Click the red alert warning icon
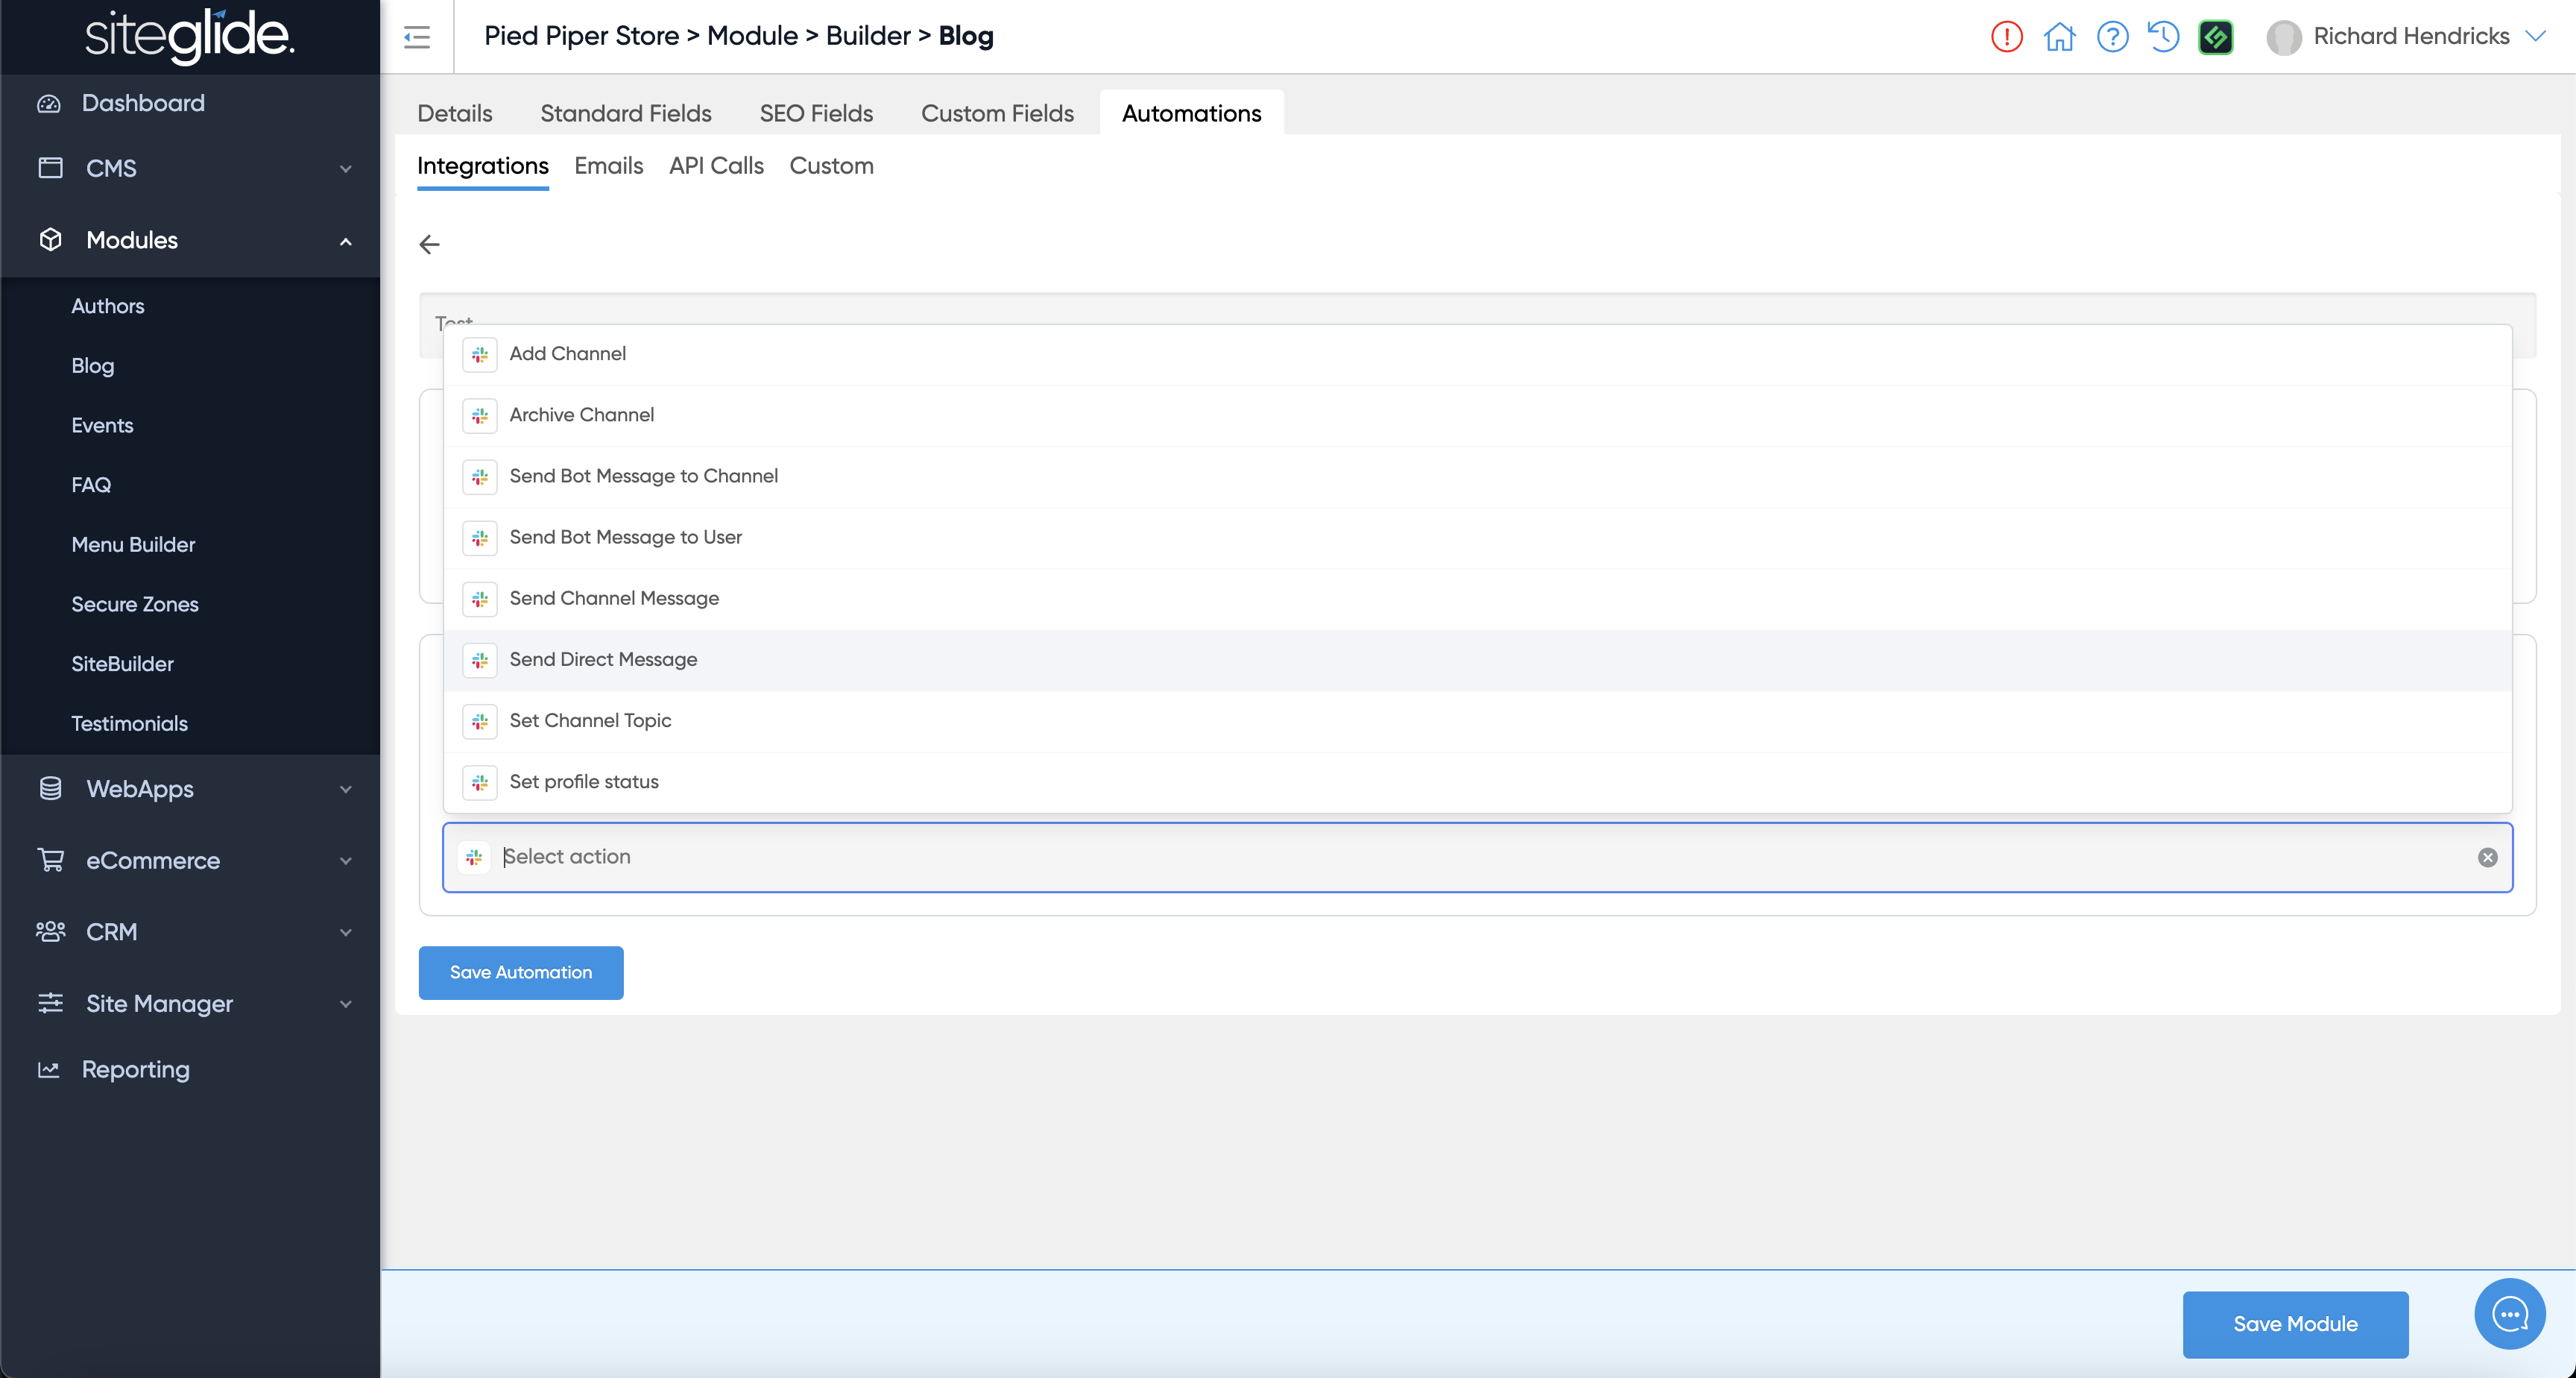Image resolution: width=2576 pixels, height=1378 pixels. pyautogui.click(x=2006, y=37)
